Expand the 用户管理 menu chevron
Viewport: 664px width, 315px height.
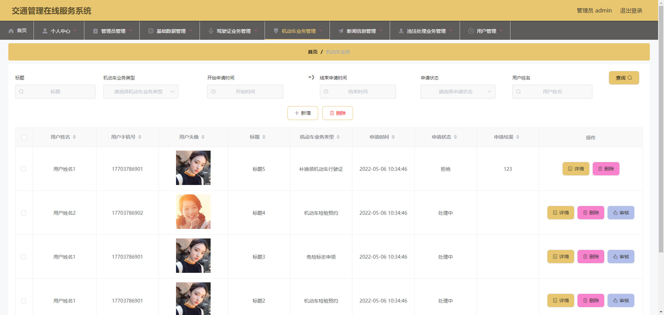[501, 30]
